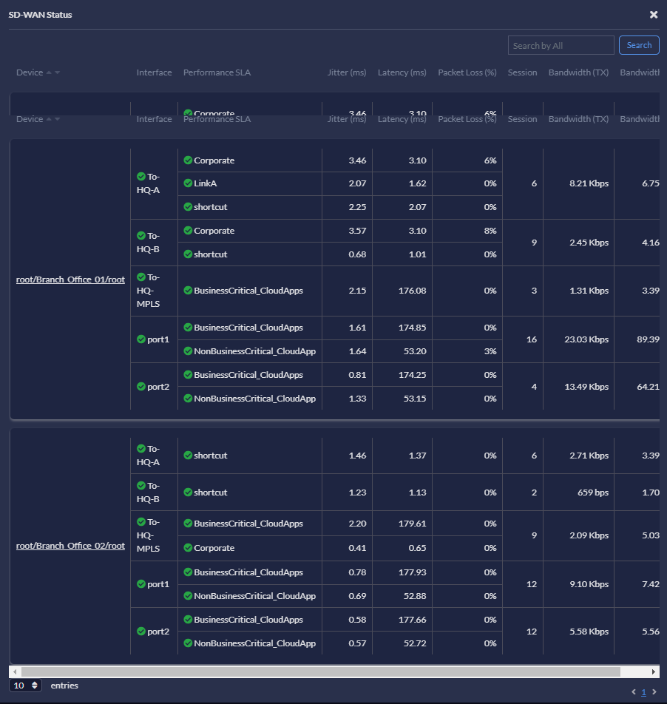Image resolution: width=667 pixels, height=704 pixels.
Task: Click status icon of Branch 01 To-HQ-A interface
Action: pos(141,177)
